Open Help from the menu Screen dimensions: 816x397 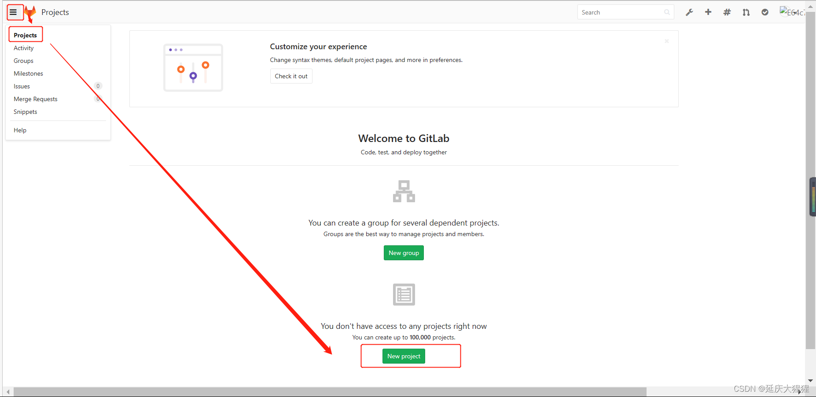point(20,130)
